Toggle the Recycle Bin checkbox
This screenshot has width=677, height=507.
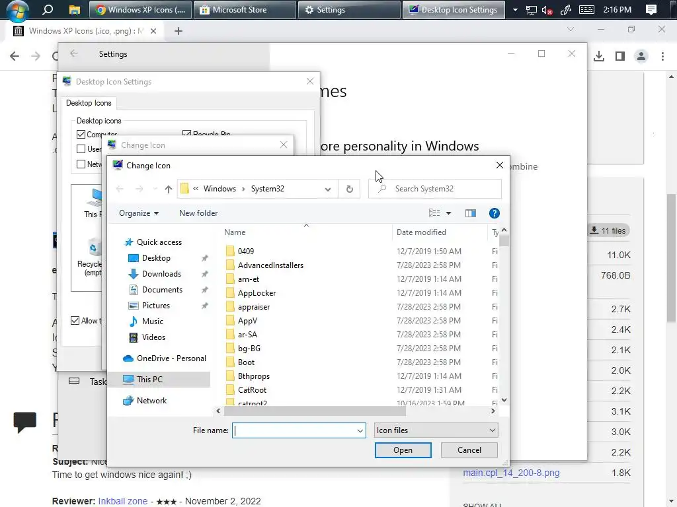[186, 133]
